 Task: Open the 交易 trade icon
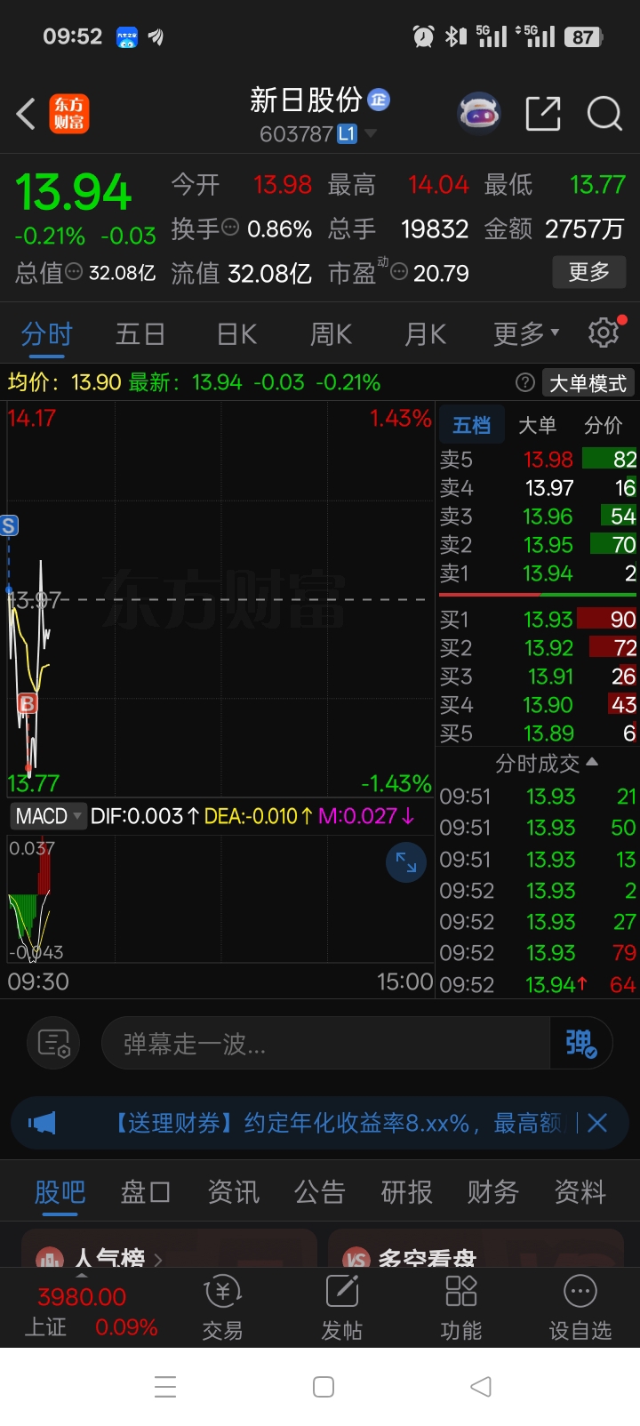(222, 1307)
